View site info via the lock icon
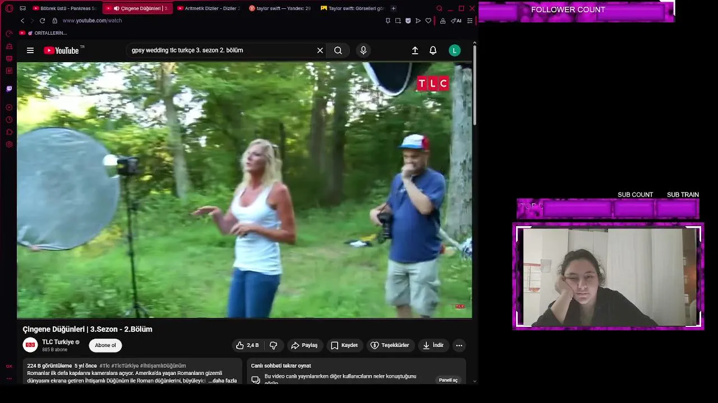The width and height of the screenshot is (718, 403). click(x=54, y=21)
